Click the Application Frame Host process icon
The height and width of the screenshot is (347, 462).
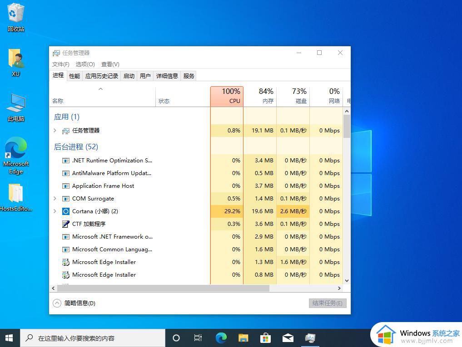click(66, 186)
